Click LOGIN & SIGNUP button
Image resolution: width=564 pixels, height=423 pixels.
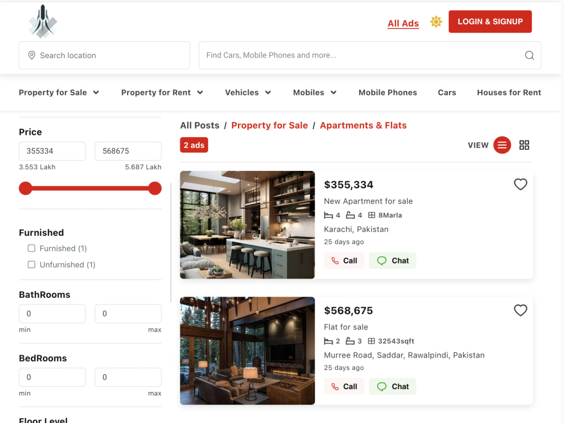[x=490, y=21]
